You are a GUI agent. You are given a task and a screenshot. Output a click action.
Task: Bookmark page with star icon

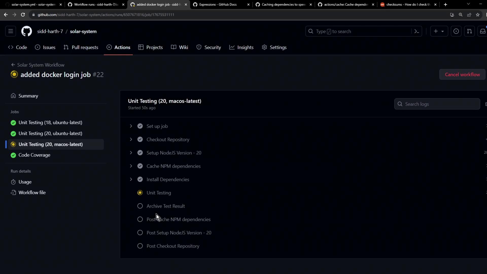click(x=478, y=15)
